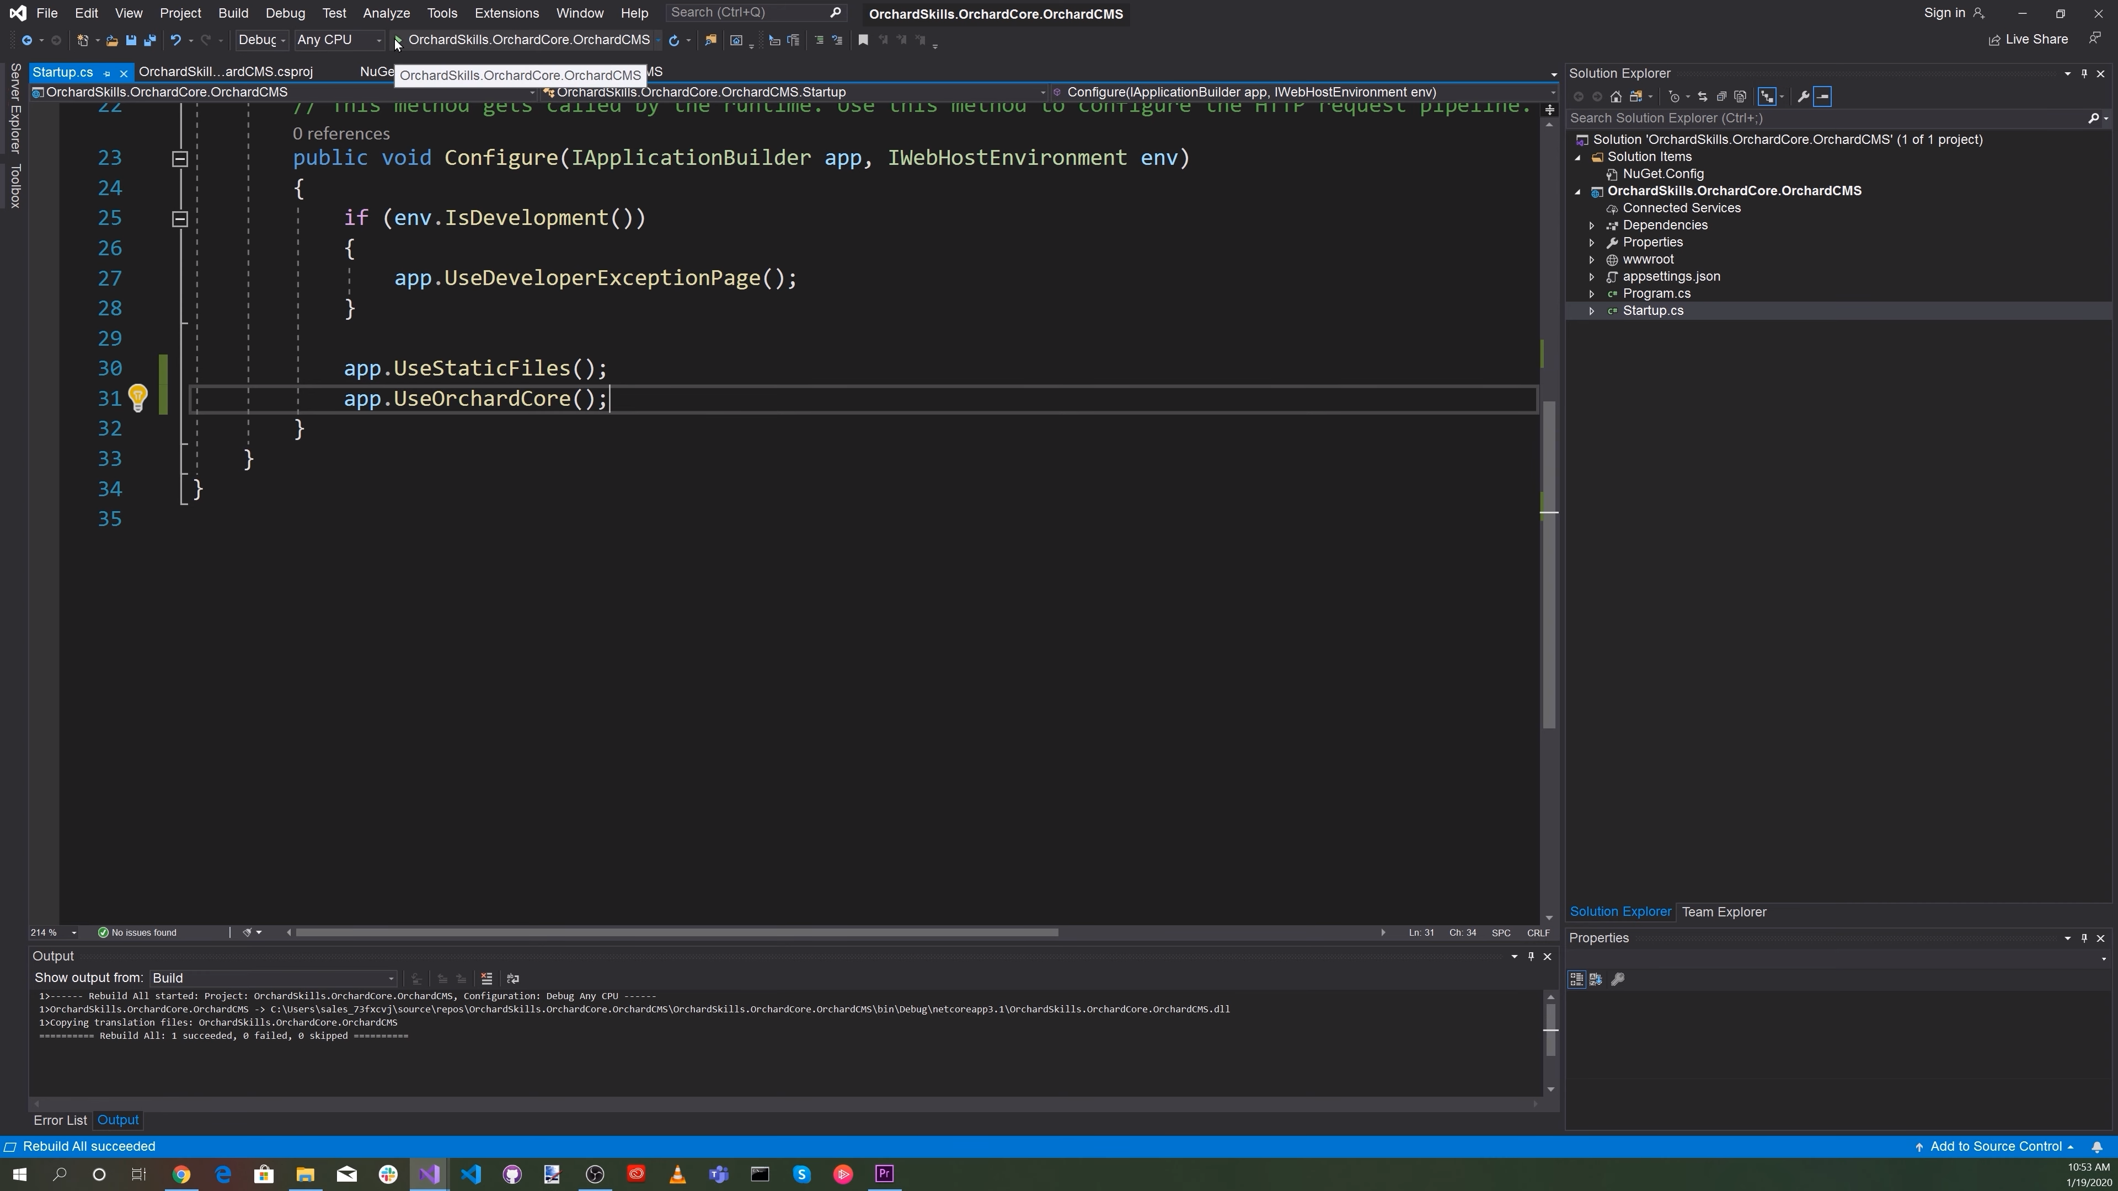2118x1191 pixels.
Task: Collapse the Solution Items folder
Action: [x=1577, y=157]
